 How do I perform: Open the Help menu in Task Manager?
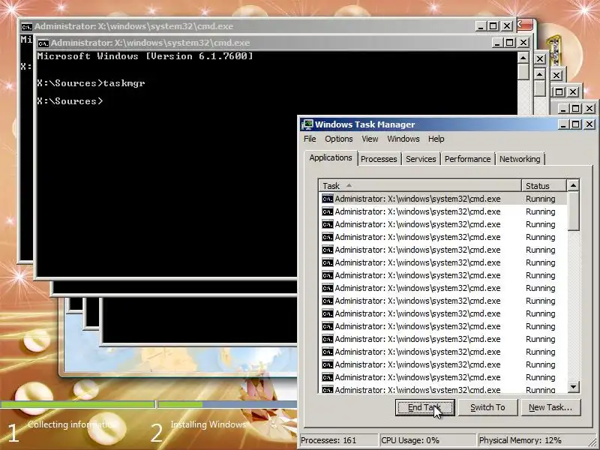436,139
